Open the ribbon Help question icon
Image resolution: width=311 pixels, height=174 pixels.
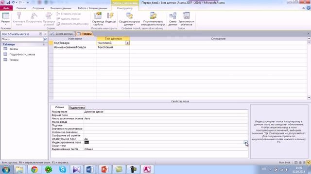coord(309,8)
